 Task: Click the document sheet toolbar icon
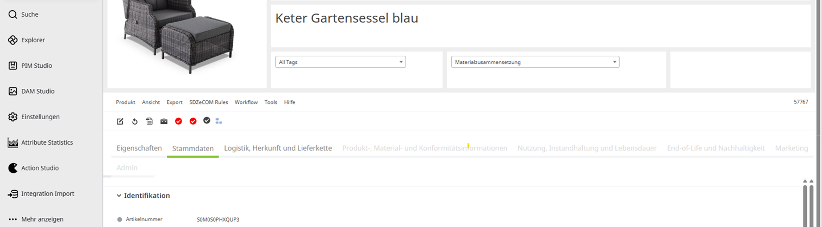pyautogui.click(x=150, y=121)
